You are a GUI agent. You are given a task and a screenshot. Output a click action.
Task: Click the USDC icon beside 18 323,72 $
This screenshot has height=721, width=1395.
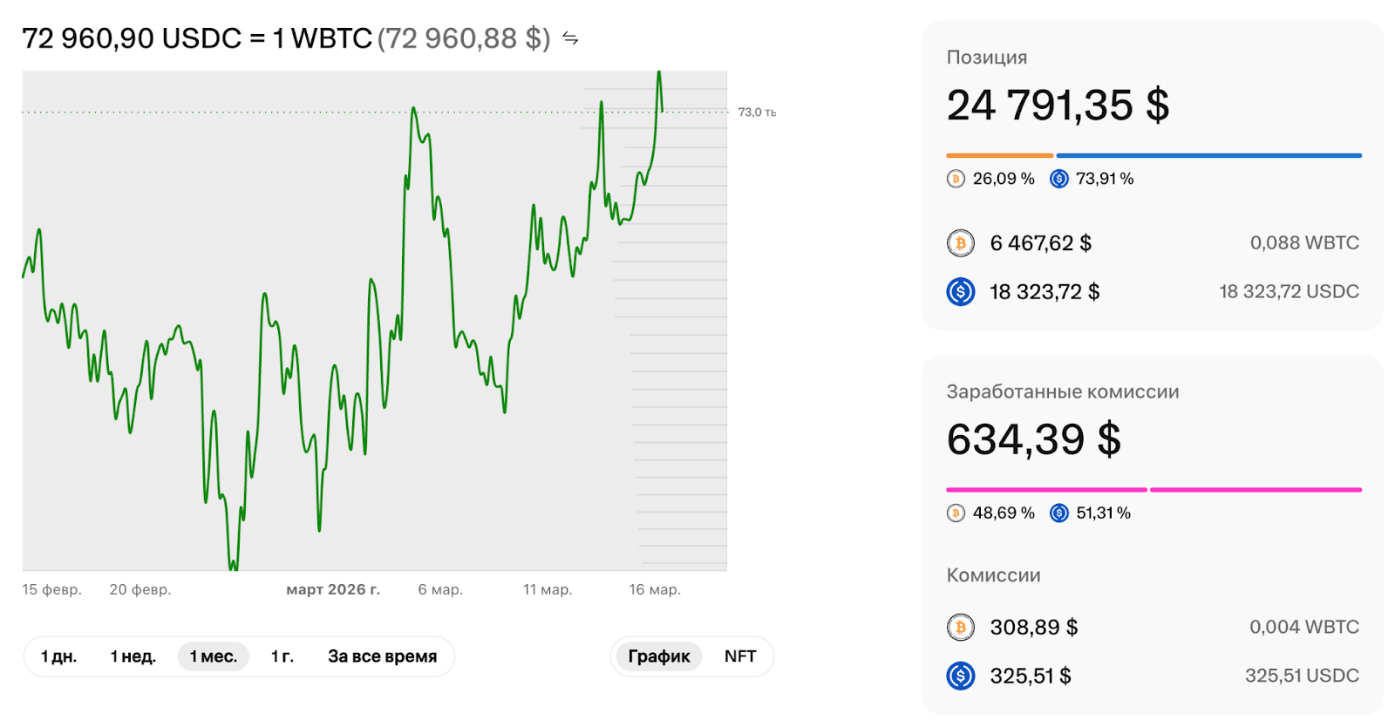click(x=961, y=291)
